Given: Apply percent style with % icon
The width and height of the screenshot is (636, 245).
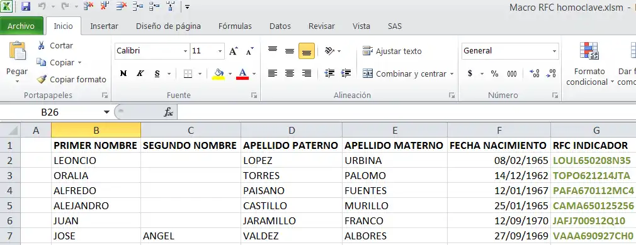Looking at the screenshot, I should coord(494,73).
